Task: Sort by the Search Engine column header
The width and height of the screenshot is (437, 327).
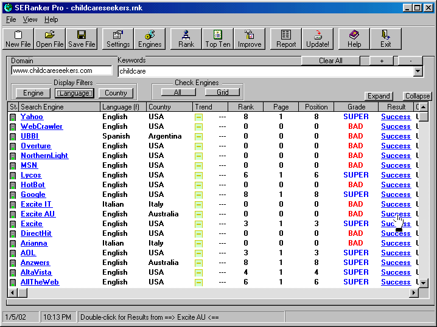Action: click(x=59, y=107)
